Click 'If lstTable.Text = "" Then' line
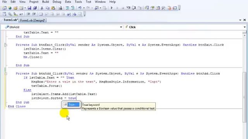 49,78
